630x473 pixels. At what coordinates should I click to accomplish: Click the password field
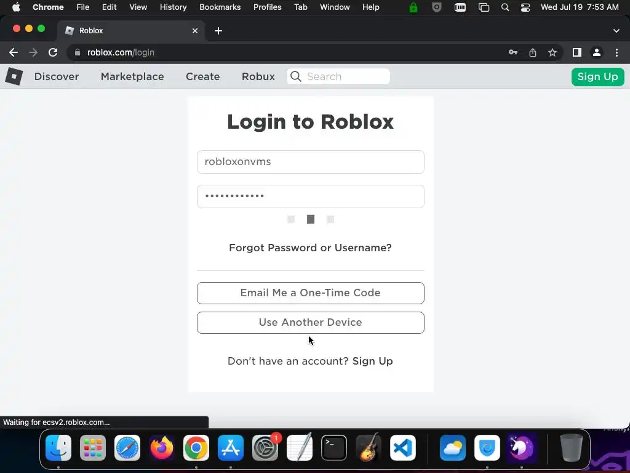310,196
